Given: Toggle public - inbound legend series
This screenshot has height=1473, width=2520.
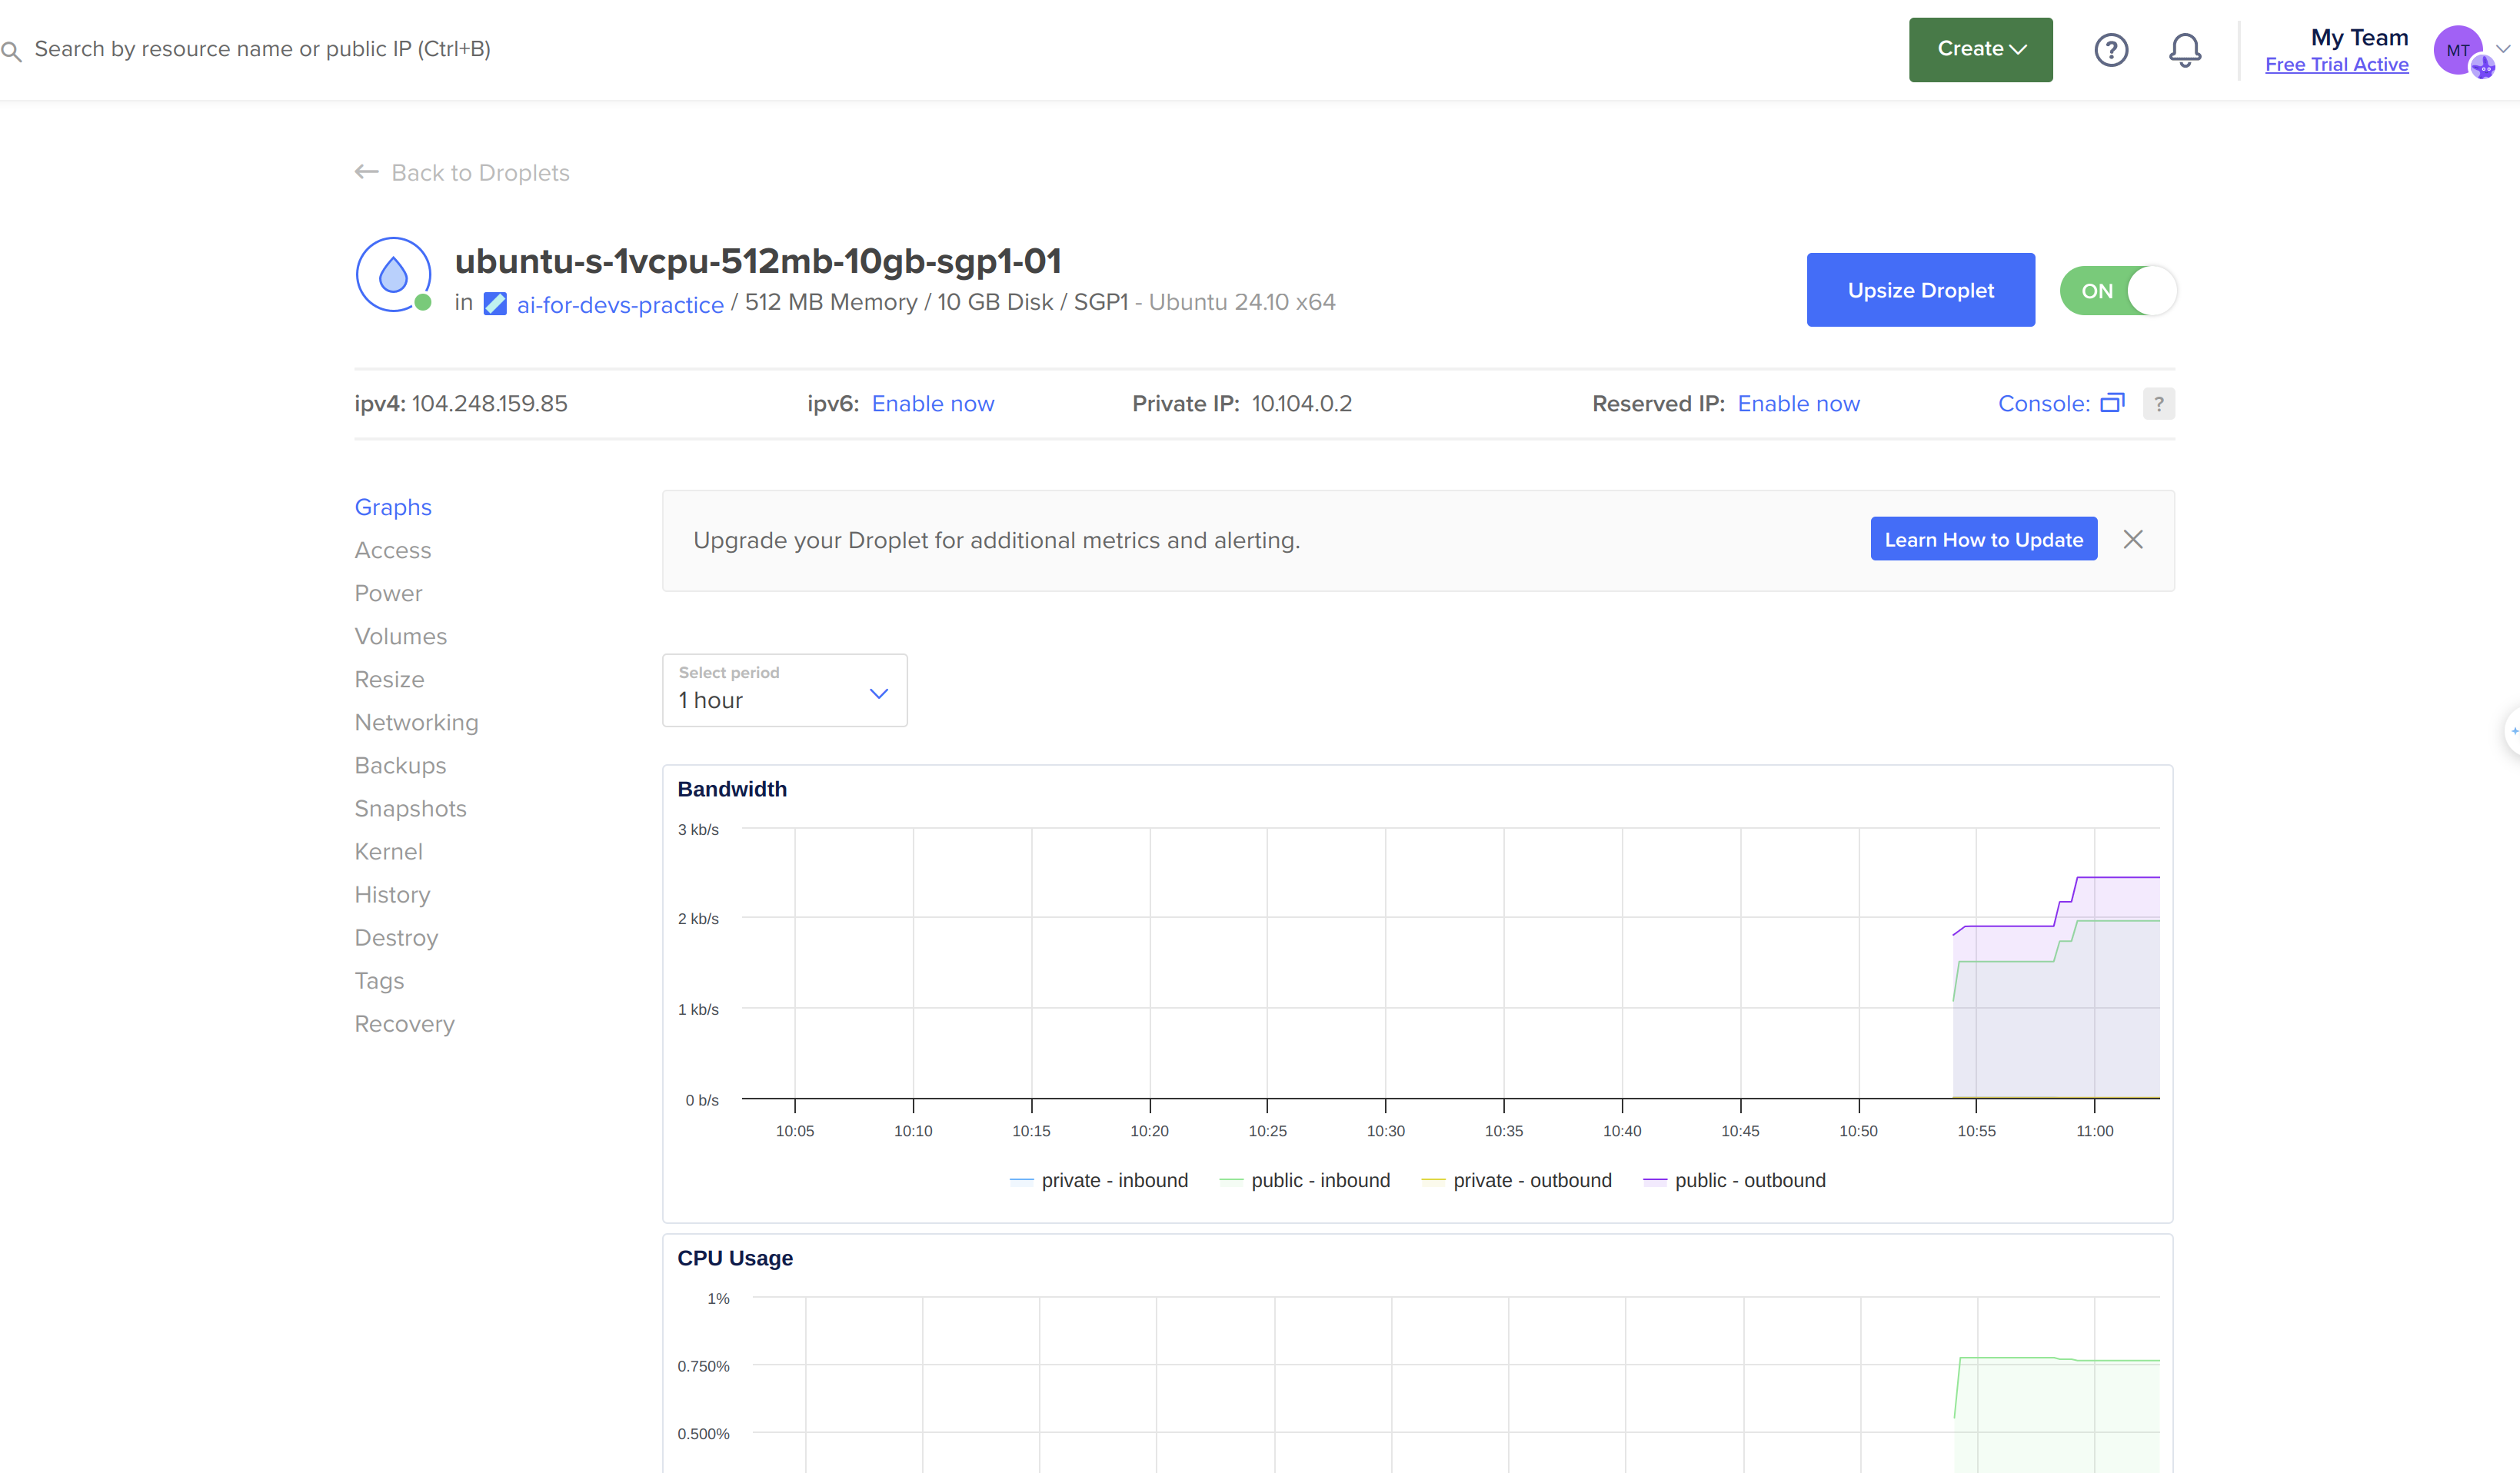Looking at the screenshot, I should (x=1305, y=1180).
